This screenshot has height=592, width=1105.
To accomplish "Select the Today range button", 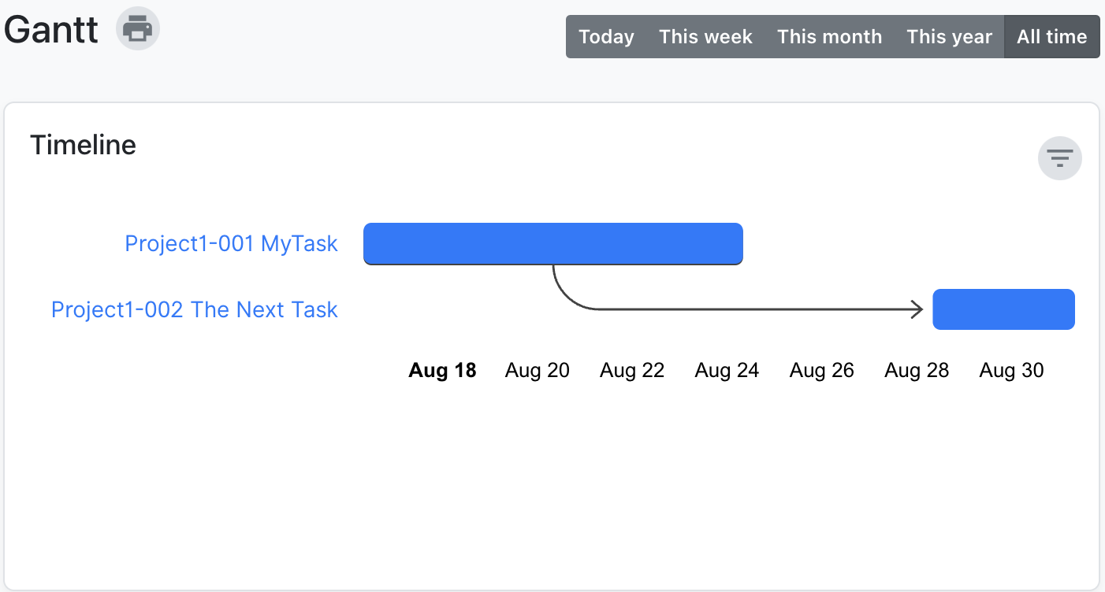I will point(606,37).
